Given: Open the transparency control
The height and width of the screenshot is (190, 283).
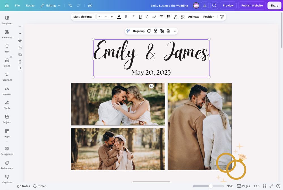Looking at the screenshot, I should (183, 17).
